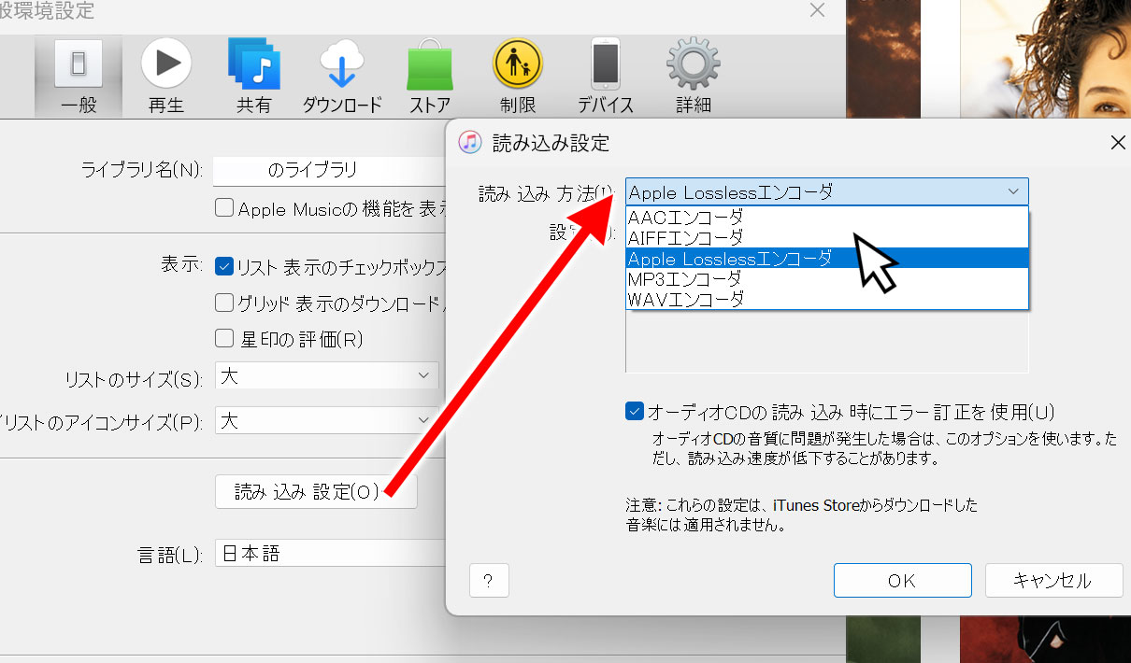This screenshot has width=1131, height=663.
Task: Open the 制限 (Restrictions) preferences tab
Action: click(x=519, y=78)
